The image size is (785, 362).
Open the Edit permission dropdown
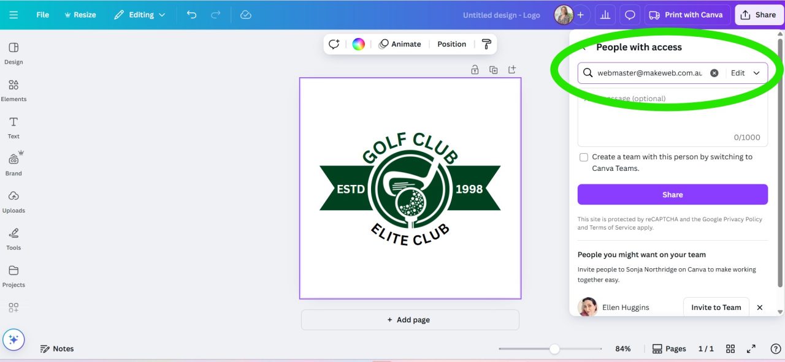[744, 72]
